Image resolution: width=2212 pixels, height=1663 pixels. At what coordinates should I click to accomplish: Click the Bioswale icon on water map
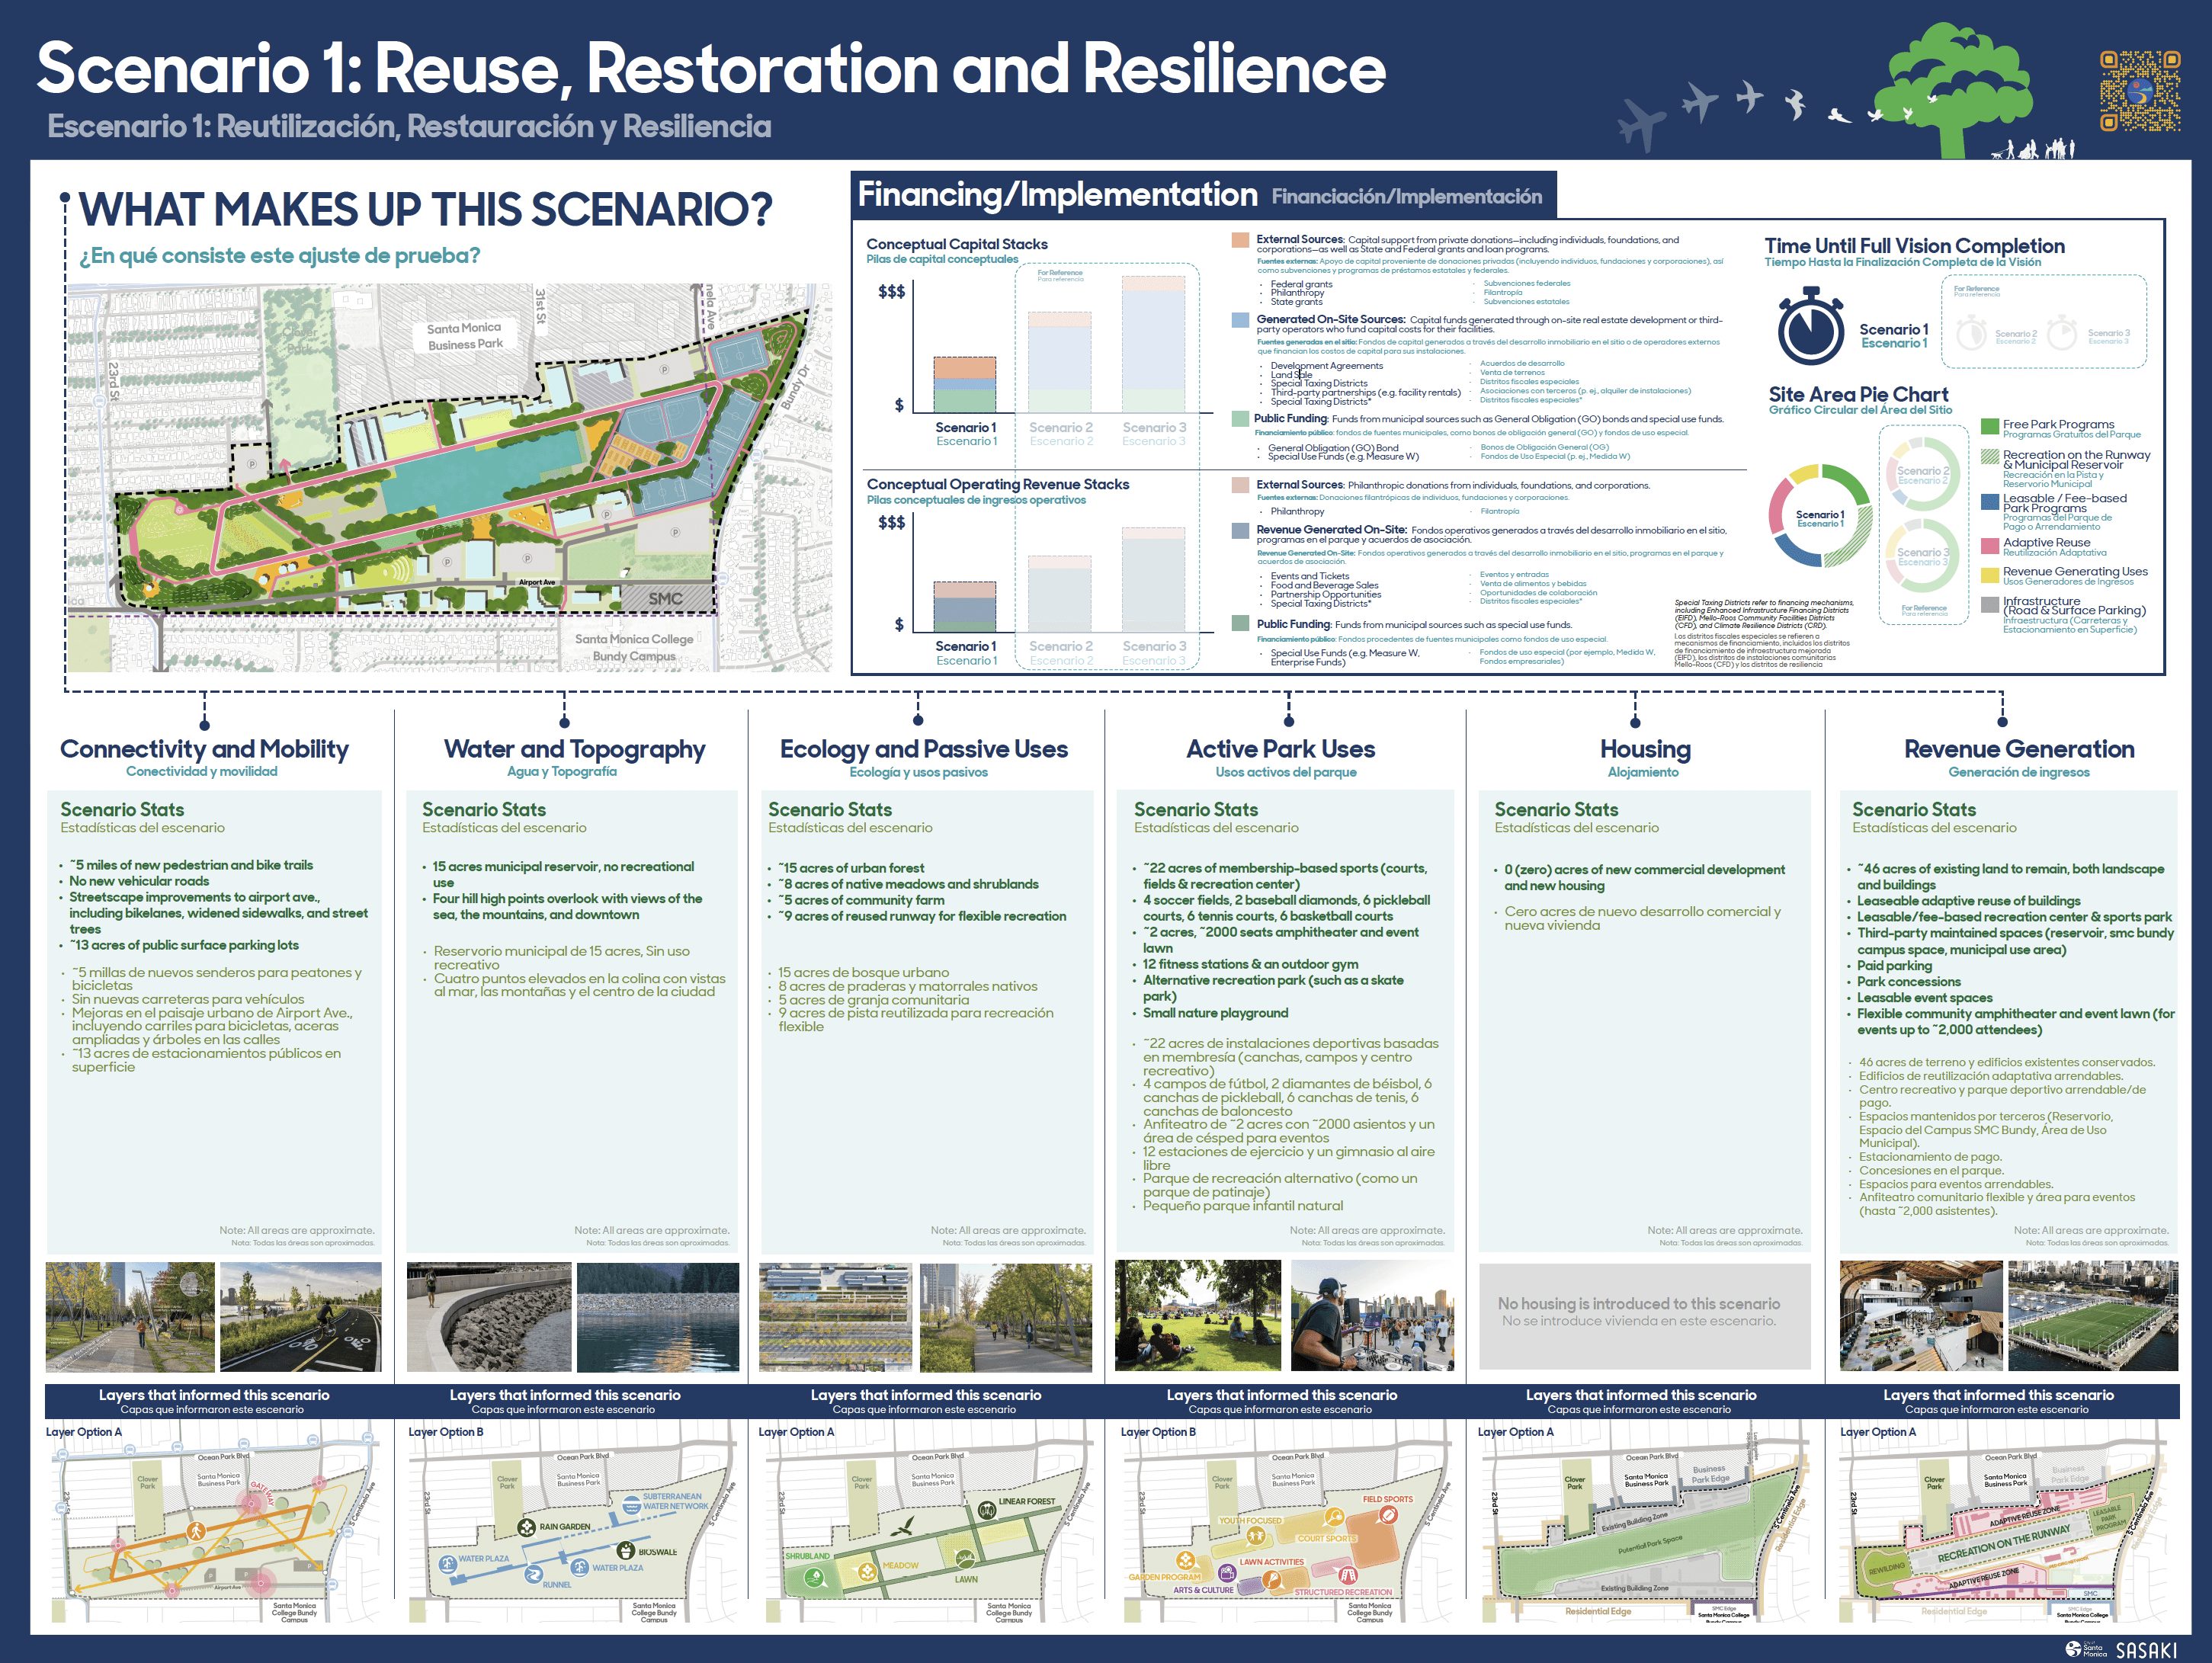pyautogui.click(x=627, y=1551)
